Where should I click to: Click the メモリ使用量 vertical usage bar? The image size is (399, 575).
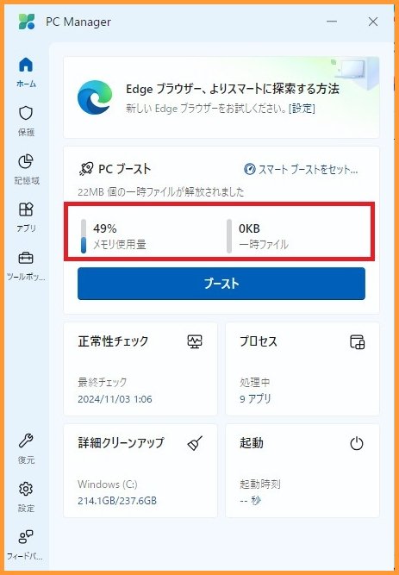(84, 236)
